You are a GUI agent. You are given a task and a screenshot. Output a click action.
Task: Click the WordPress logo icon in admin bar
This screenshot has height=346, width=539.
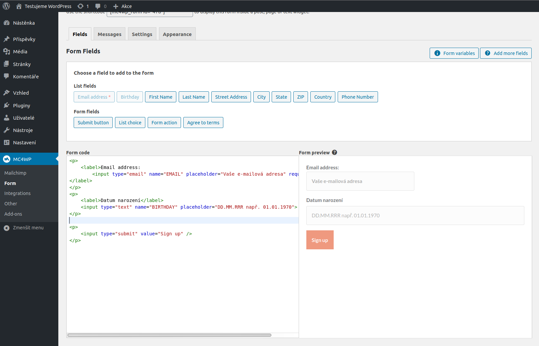coord(6,6)
